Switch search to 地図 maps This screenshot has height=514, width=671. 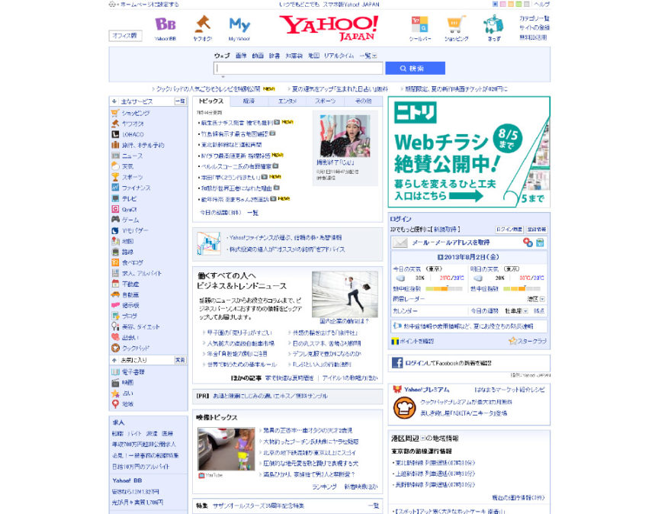point(313,56)
